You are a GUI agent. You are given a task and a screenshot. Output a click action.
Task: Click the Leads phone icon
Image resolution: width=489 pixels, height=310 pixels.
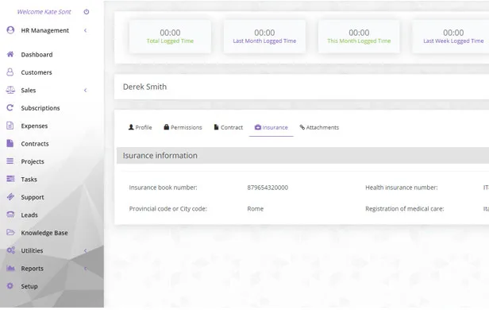(x=10, y=215)
